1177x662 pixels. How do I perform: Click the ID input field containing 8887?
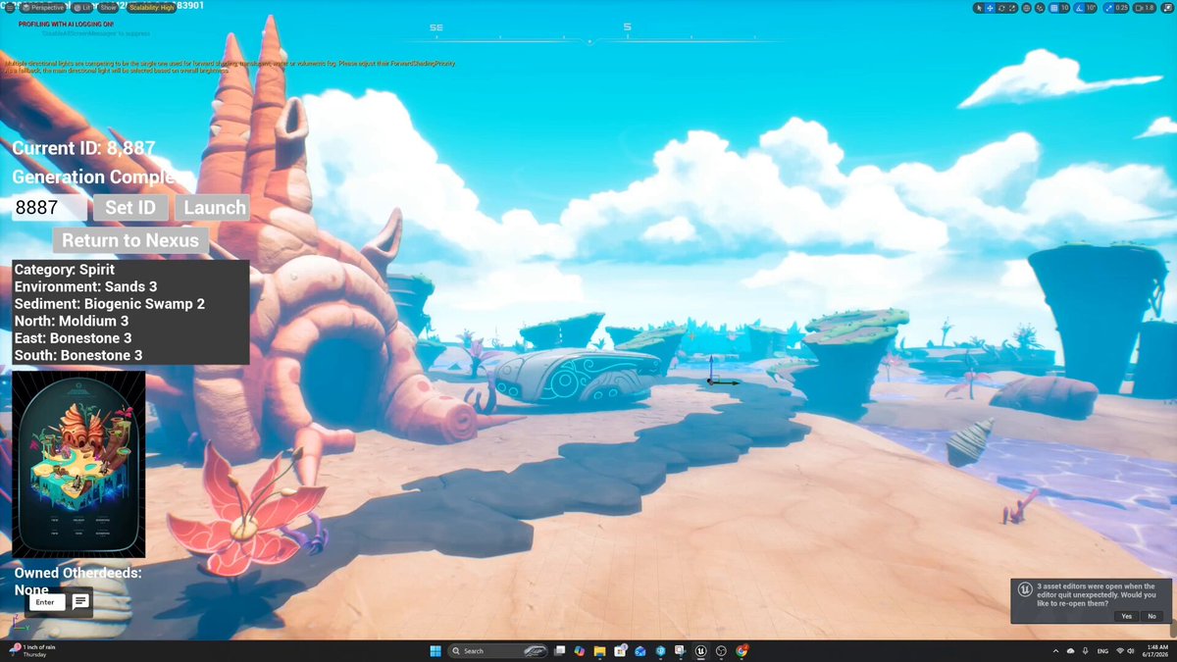tap(50, 208)
